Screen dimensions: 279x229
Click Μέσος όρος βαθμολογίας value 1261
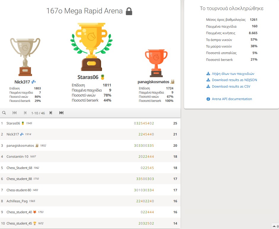coord(254,20)
